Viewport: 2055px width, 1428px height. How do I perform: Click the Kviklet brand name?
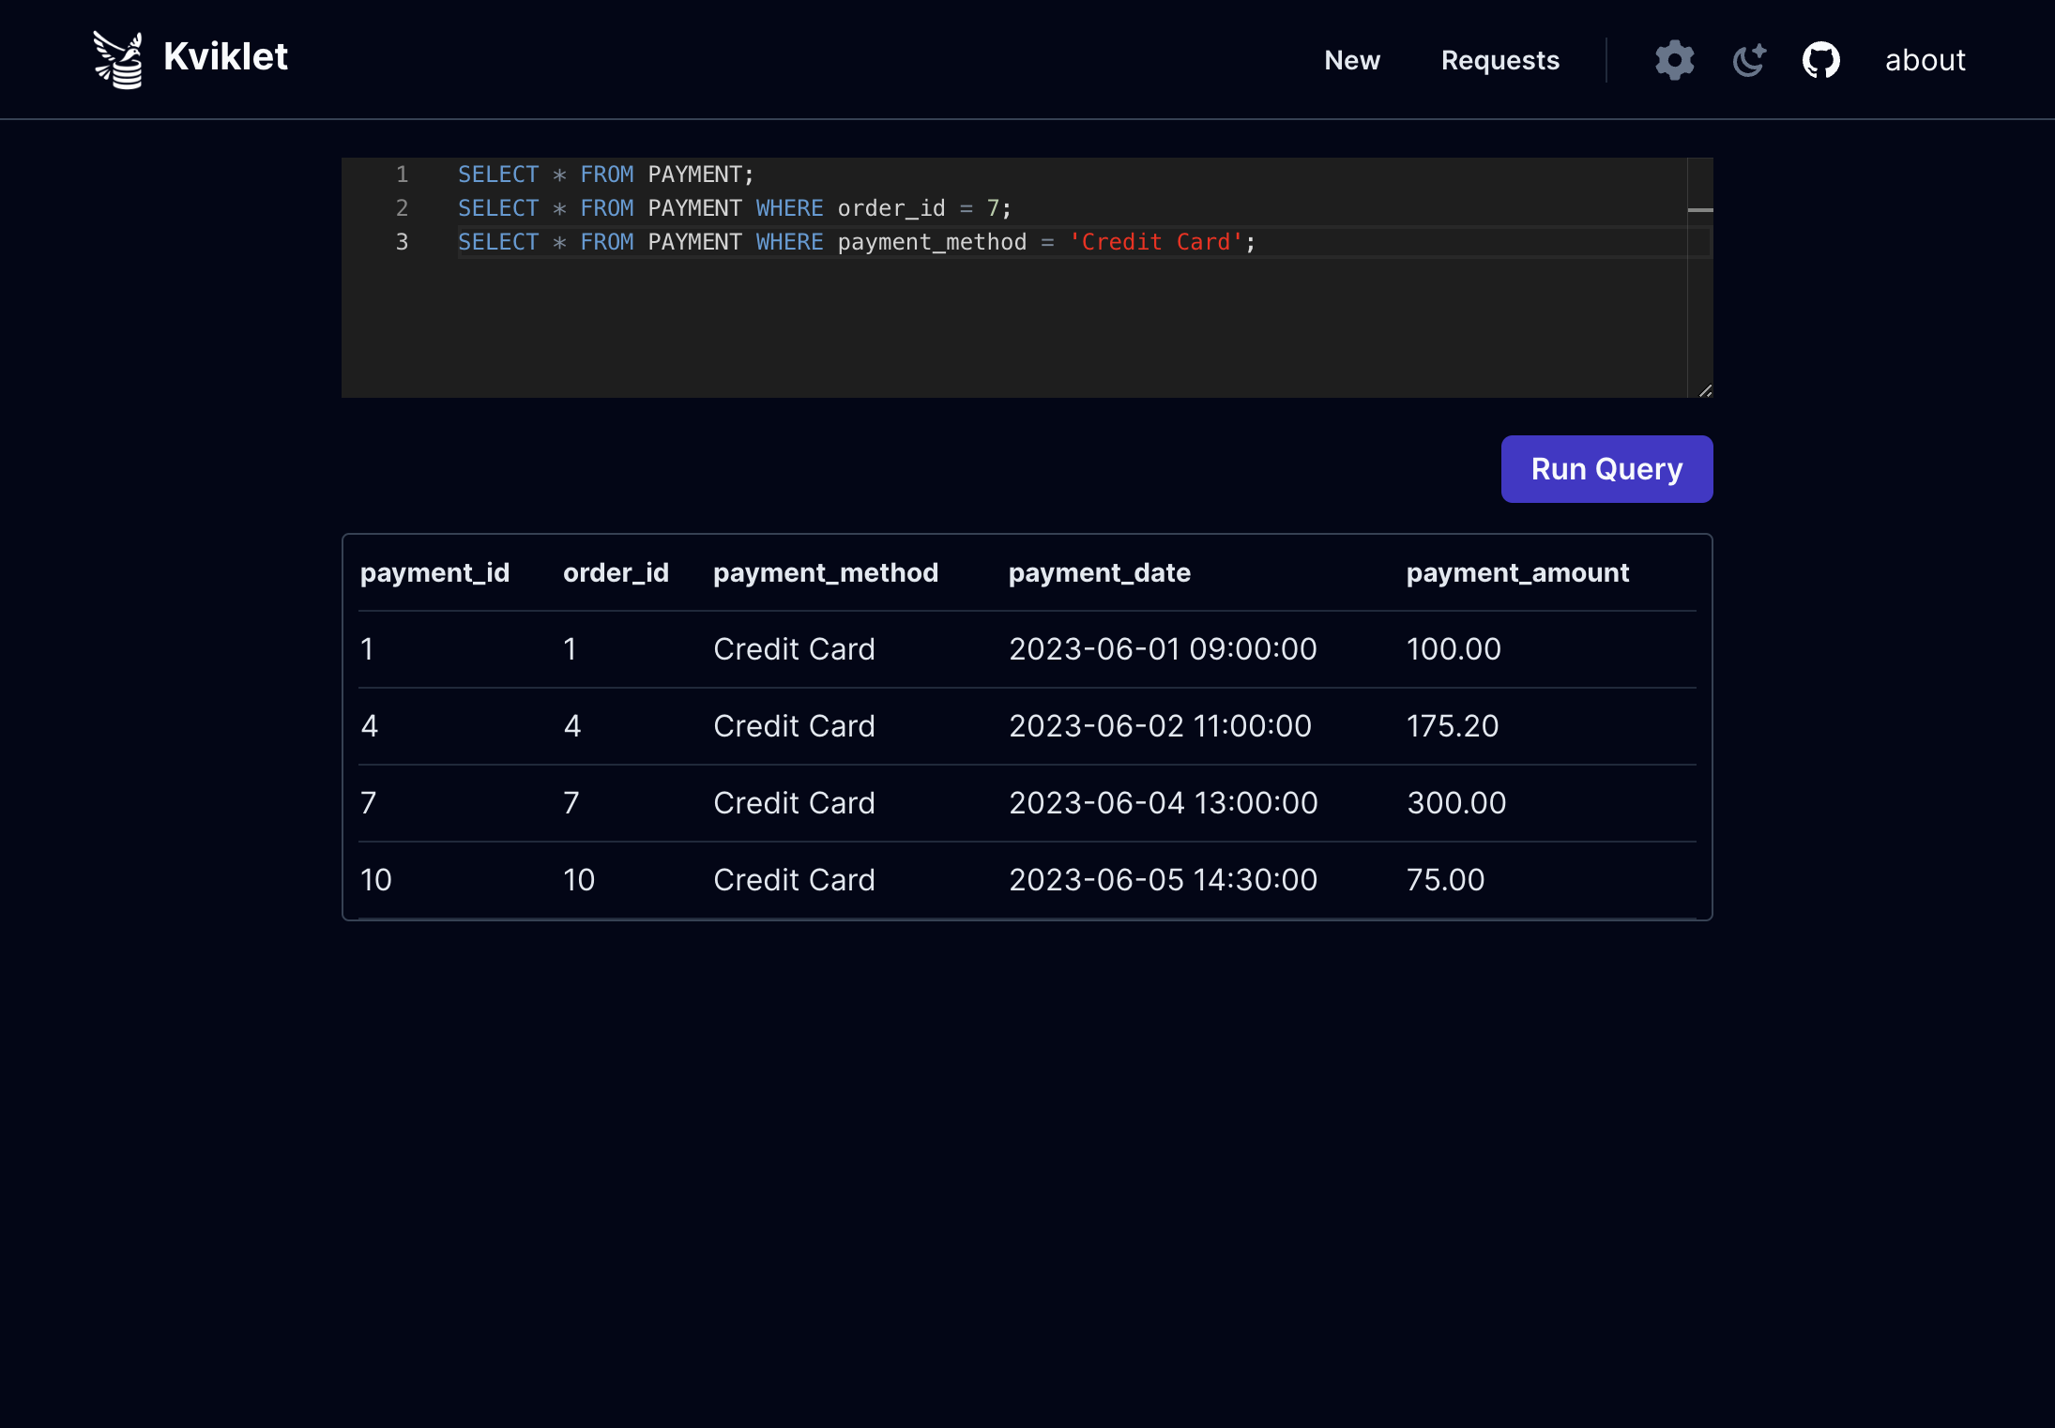pyautogui.click(x=225, y=56)
